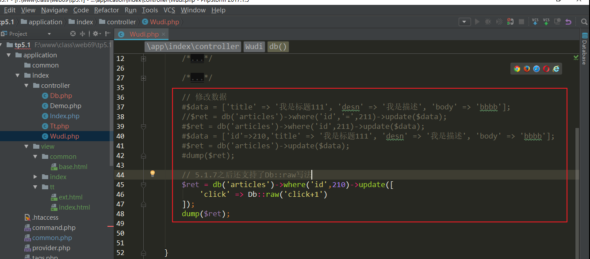Collapse the view folder arrow
Viewport: 590px width, 259px height.
(27, 146)
